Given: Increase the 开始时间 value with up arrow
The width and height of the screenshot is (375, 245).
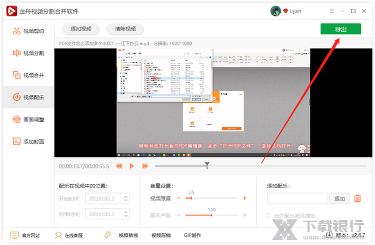Looking at the screenshot, I should pyautogui.click(x=126, y=196).
